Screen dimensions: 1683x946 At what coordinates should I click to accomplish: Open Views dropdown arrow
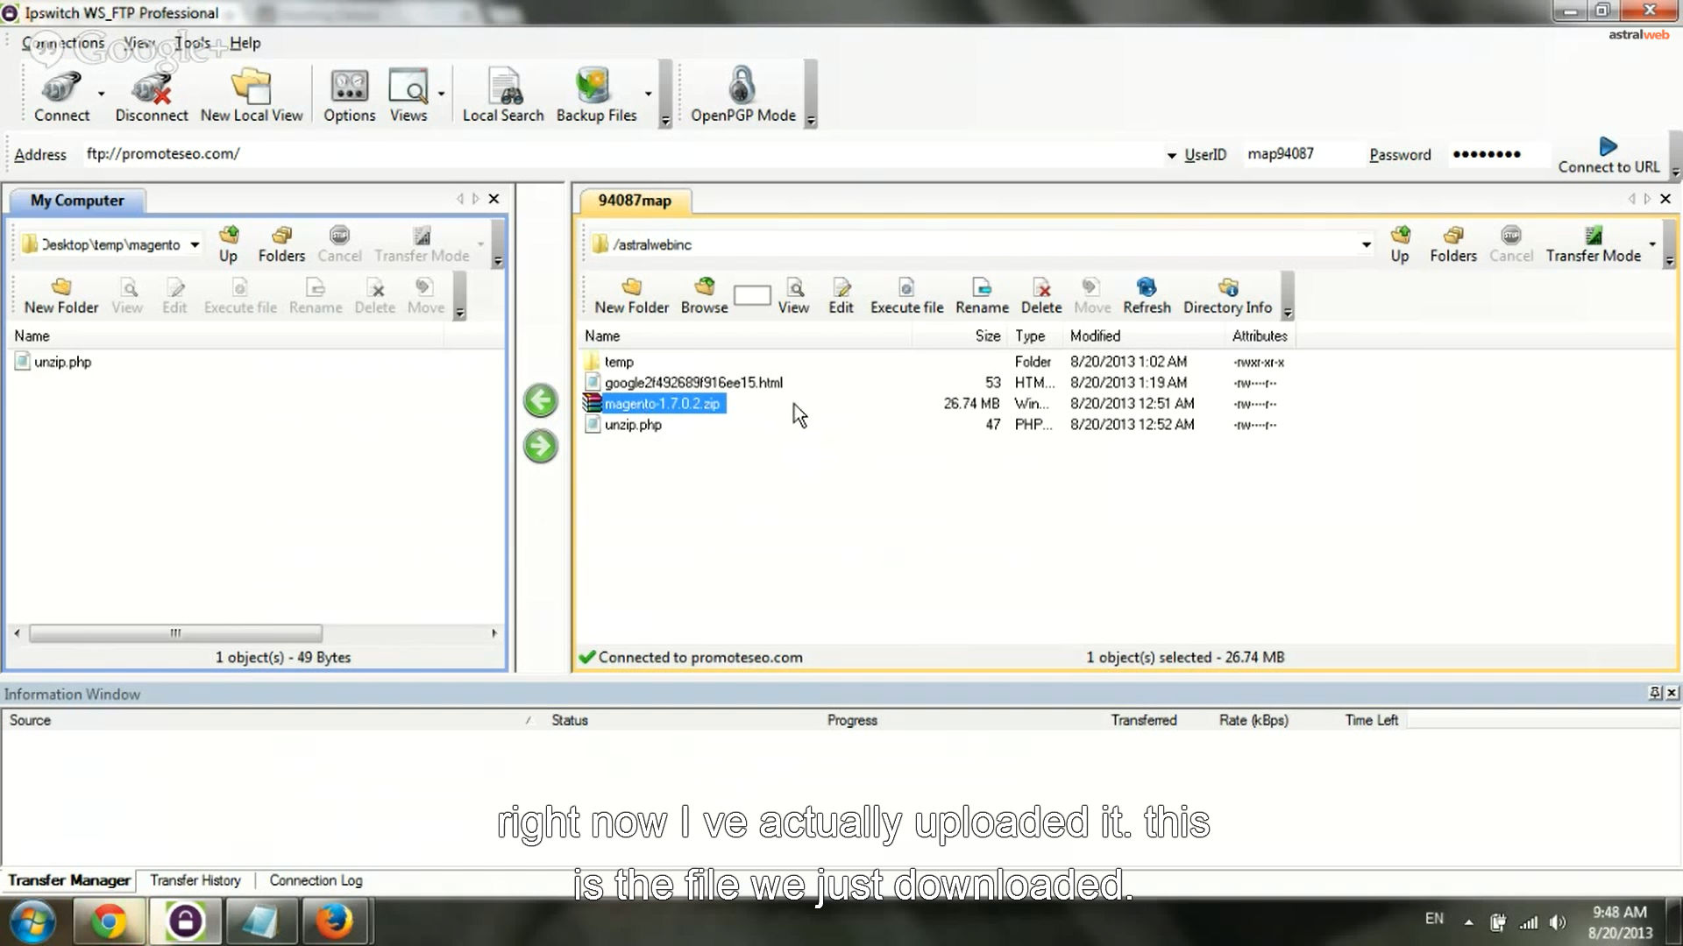tap(441, 94)
